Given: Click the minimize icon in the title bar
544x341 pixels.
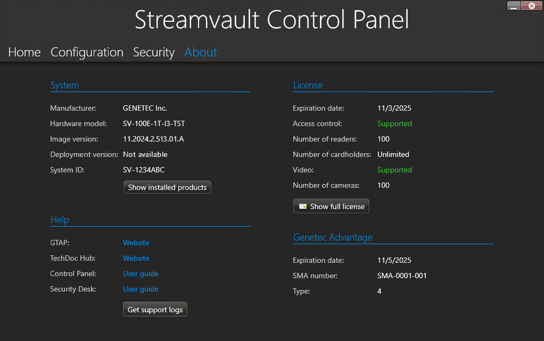Looking at the screenshot, I should pos(513,5).
